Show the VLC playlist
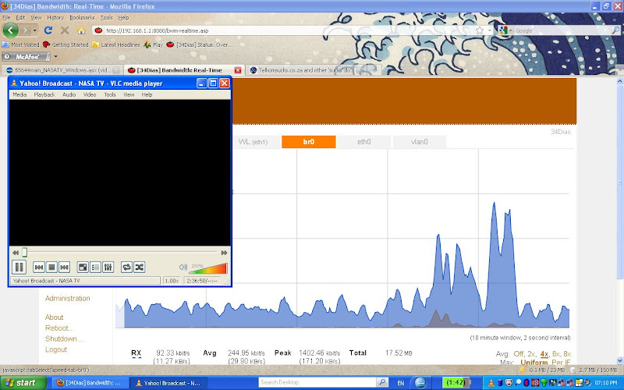624x390 pixels. [95, 267]
